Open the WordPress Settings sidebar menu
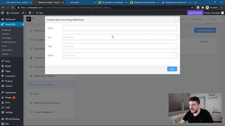Screen dimensions: 225x126 coord(9,112)
